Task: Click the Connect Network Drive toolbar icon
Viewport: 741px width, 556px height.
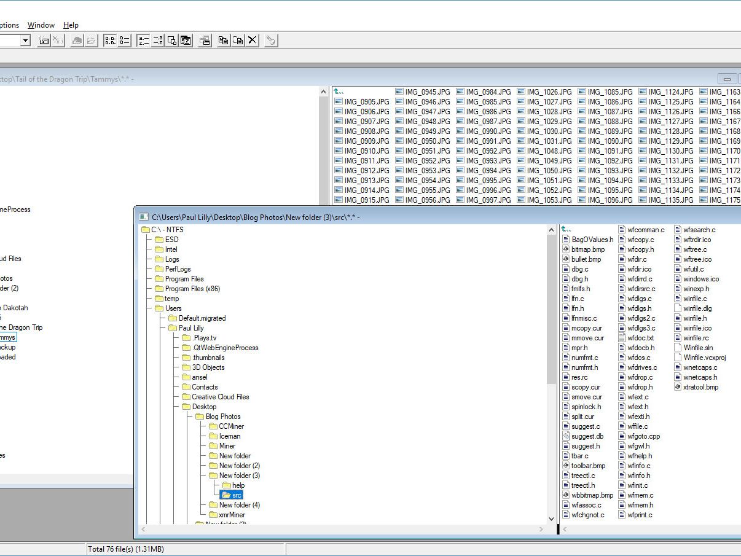Action: (44, 41)
